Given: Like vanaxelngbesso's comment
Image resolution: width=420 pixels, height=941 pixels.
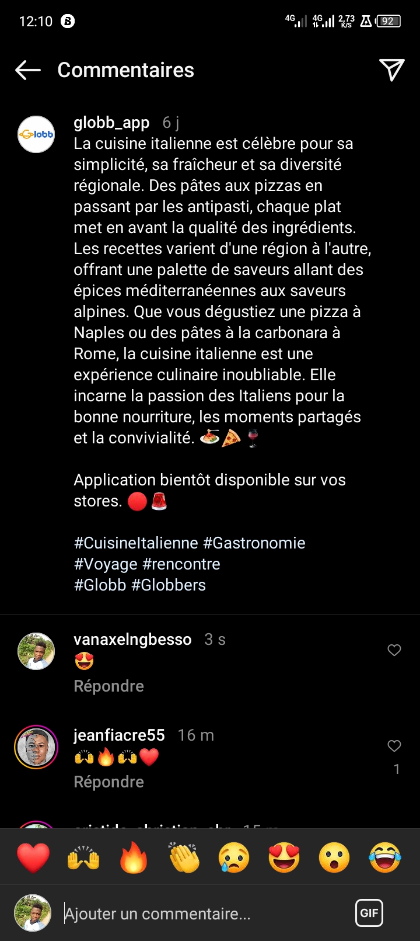Looking at the screenshot, I should click(x=394, y=650).
